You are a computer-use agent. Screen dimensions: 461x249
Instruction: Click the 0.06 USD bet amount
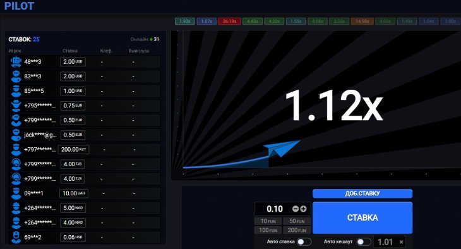pyautogui.click(x=73, y=237)
